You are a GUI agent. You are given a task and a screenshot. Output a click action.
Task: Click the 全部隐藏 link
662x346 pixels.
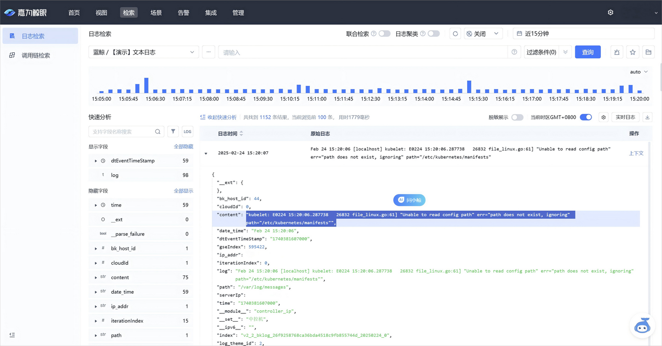[x=183, y=147]
